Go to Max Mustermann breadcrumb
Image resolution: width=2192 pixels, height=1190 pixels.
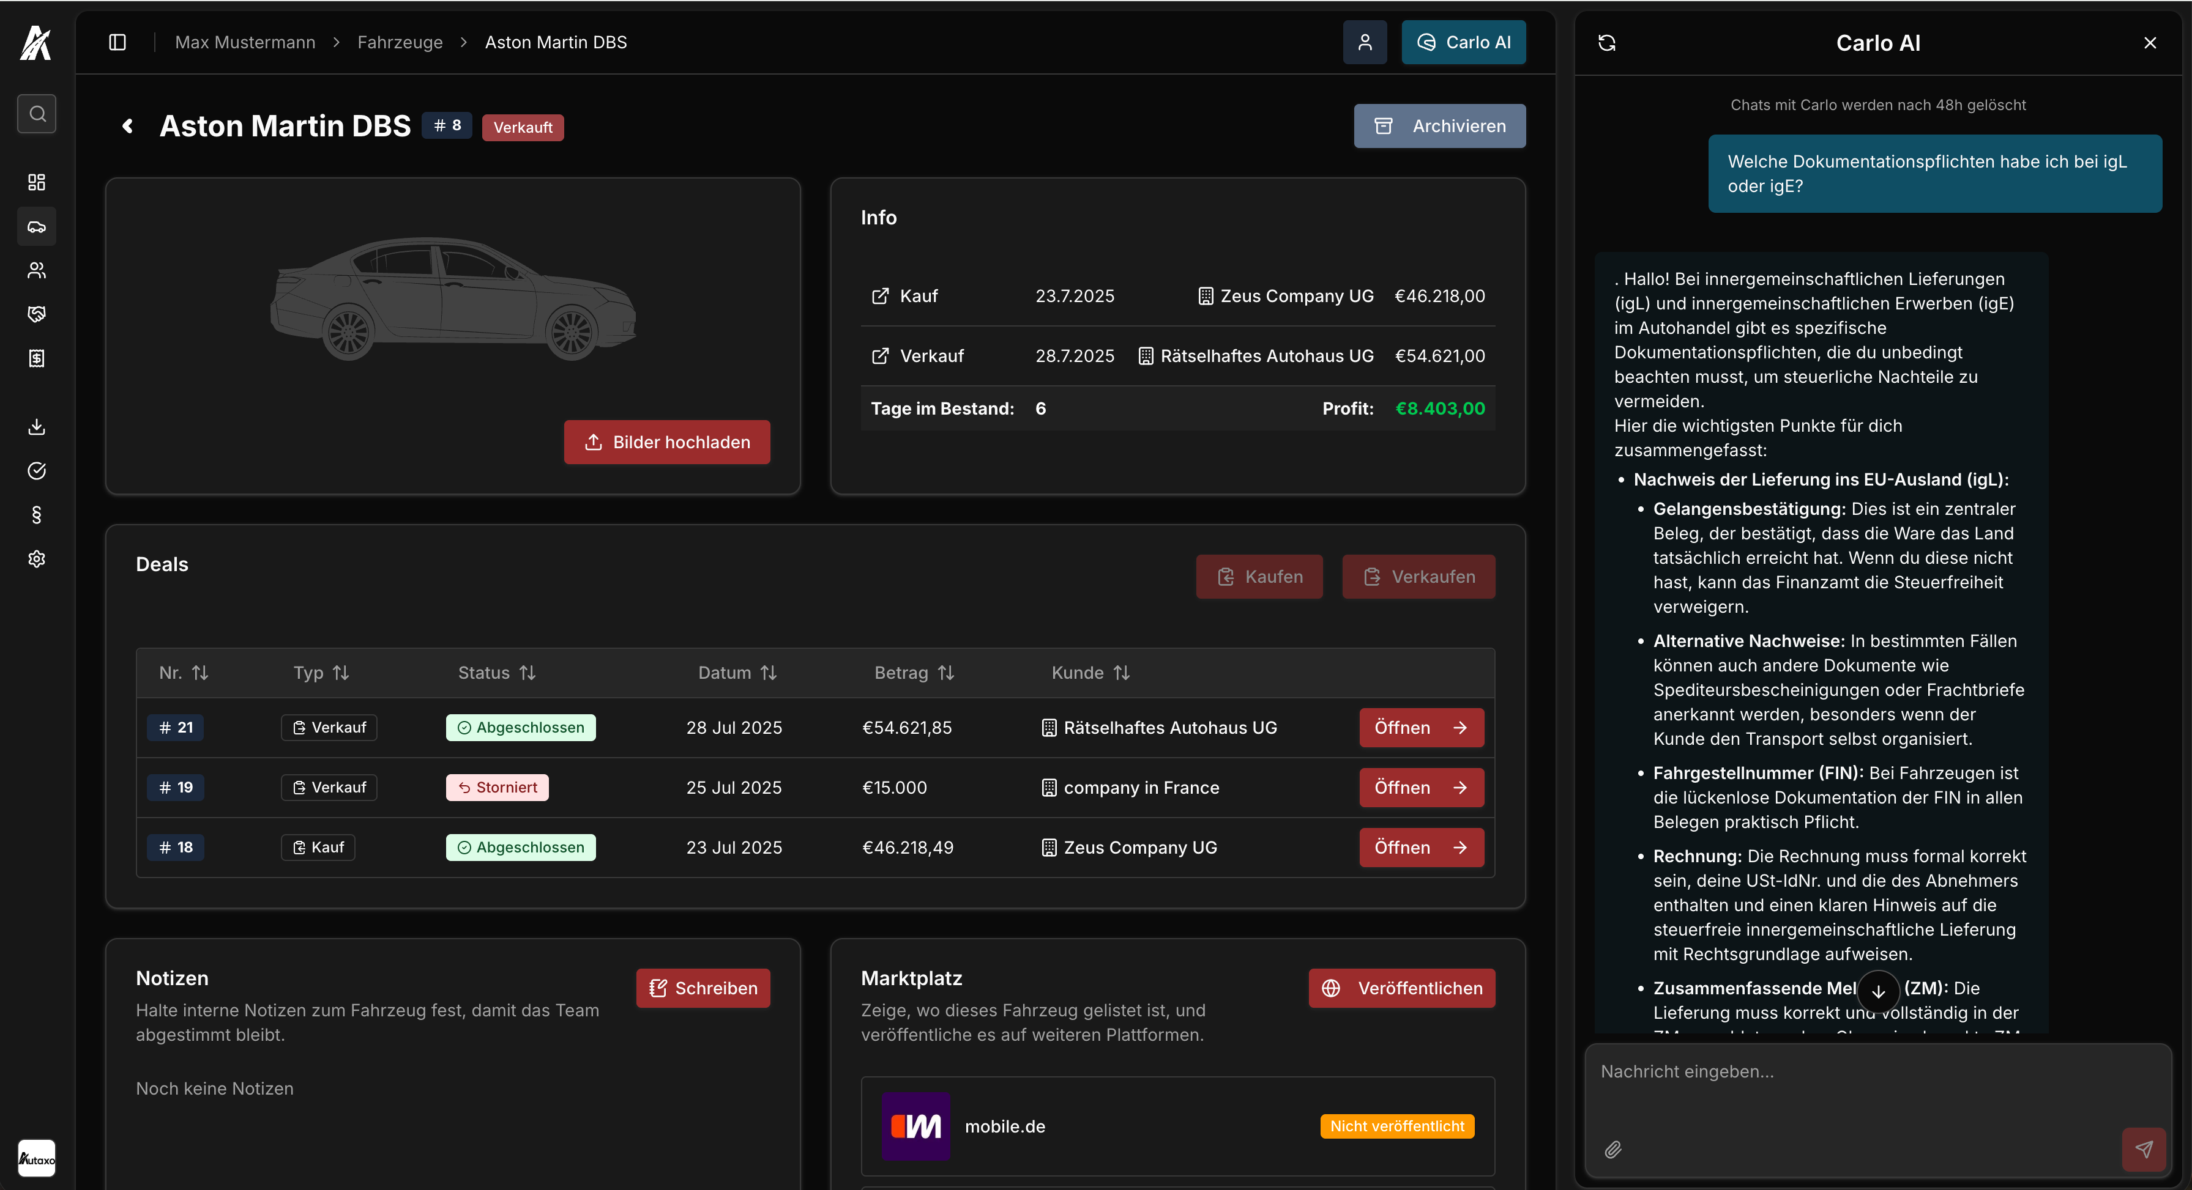[245, 42]
